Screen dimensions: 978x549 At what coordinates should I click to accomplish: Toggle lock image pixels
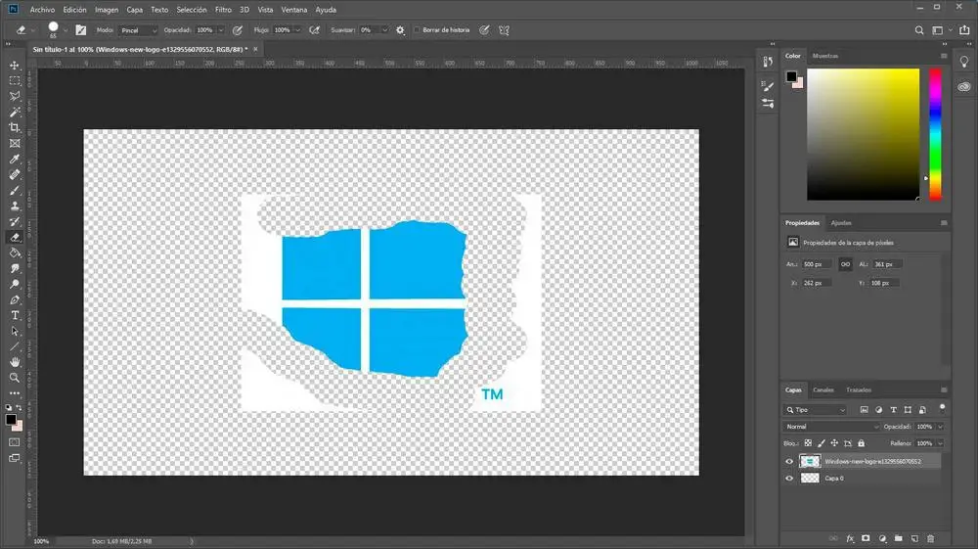pos(821,443)
